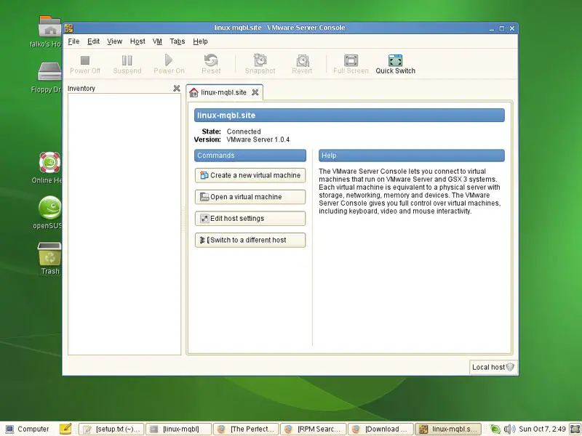Click Open a virtual machine button
The width and height of the screenshot is (582, 436).
250,197
